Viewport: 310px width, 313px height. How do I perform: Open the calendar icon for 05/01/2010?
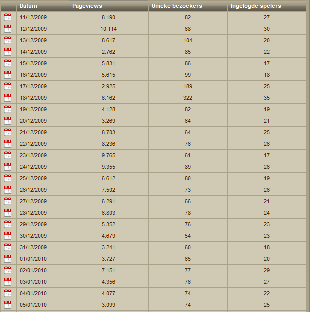point(8,305)
